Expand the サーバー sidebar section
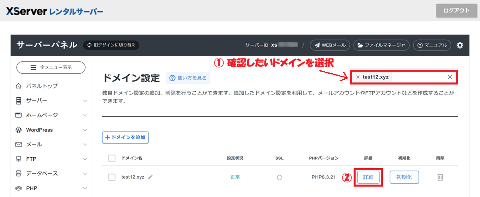The height and width of the screenshot is (197, 480). pos(51,101)
